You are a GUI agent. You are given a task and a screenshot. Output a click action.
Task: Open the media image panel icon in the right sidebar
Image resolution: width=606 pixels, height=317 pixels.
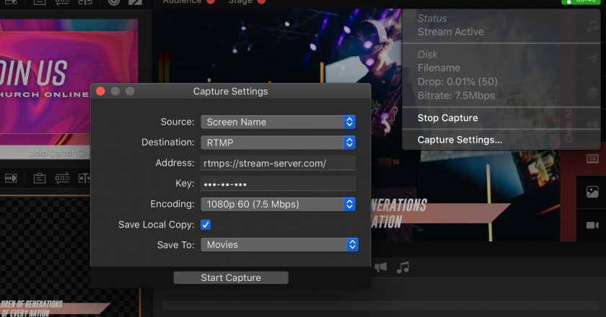coord(592,192)
